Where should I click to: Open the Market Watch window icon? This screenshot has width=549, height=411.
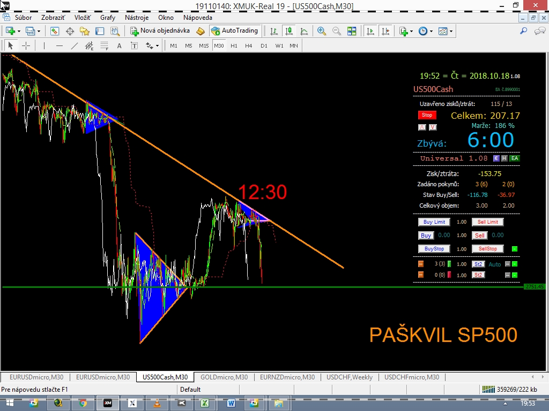pos(54,31)
